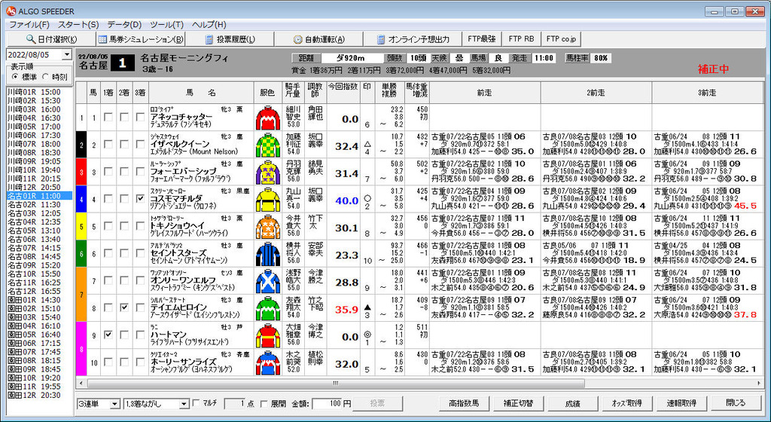The width and height of the screenshot is (771, 422).
Task: Click index value 40.0 for コスモマチルダ
Action: tap(347, 200)
